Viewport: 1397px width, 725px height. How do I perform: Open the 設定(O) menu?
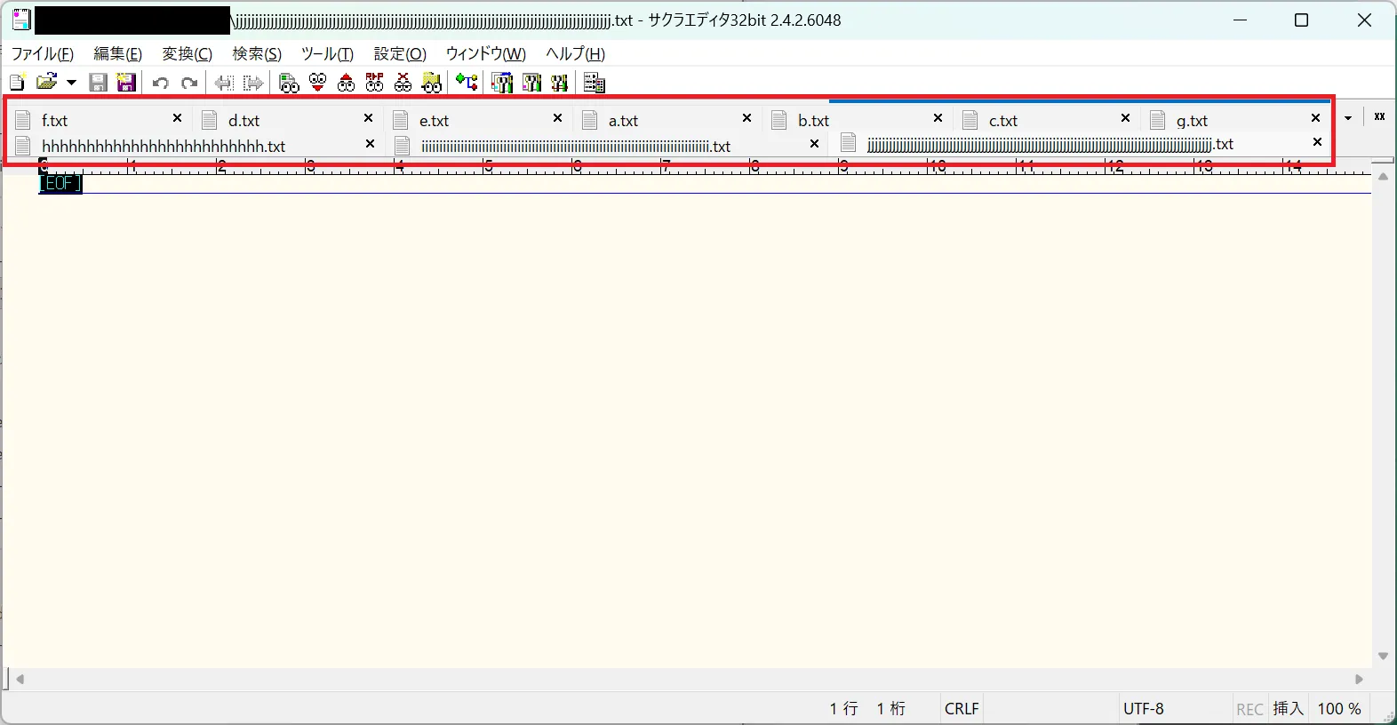tap(400, 54)
